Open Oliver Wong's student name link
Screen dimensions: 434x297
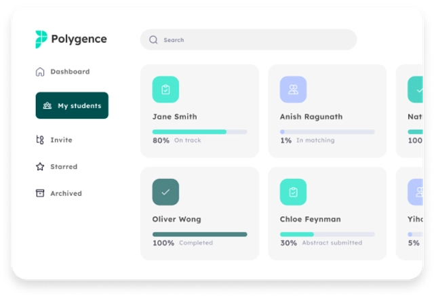click(176, 220)
